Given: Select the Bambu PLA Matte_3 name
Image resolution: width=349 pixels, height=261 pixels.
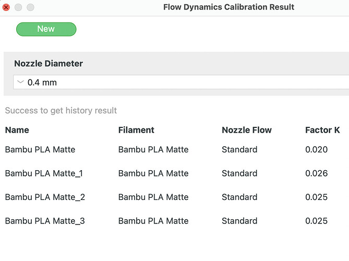Looking at the screenshot, I should tap(45, 221).
